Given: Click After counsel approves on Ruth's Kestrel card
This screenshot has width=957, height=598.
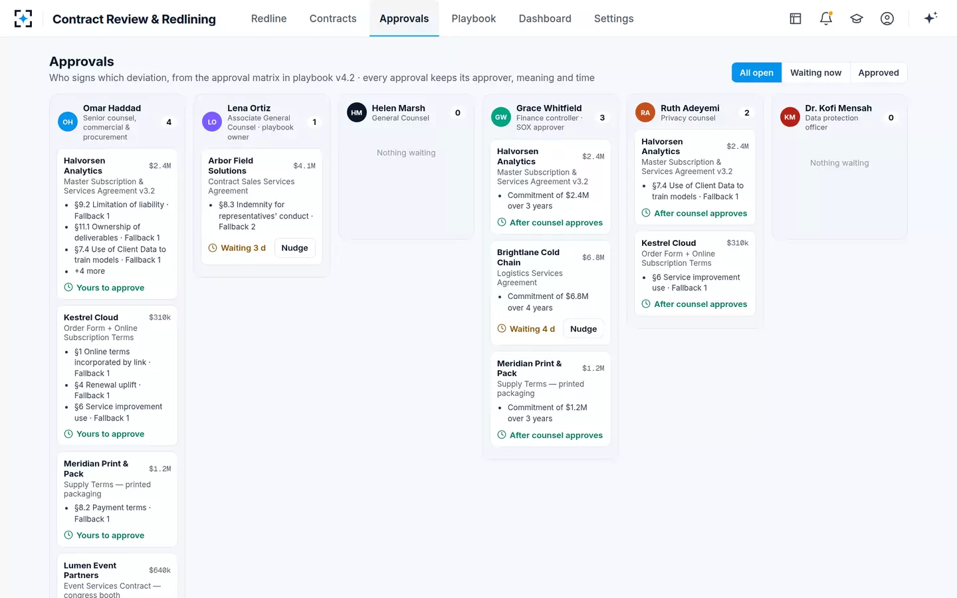Looking at the screenshot, I should 700,304.
